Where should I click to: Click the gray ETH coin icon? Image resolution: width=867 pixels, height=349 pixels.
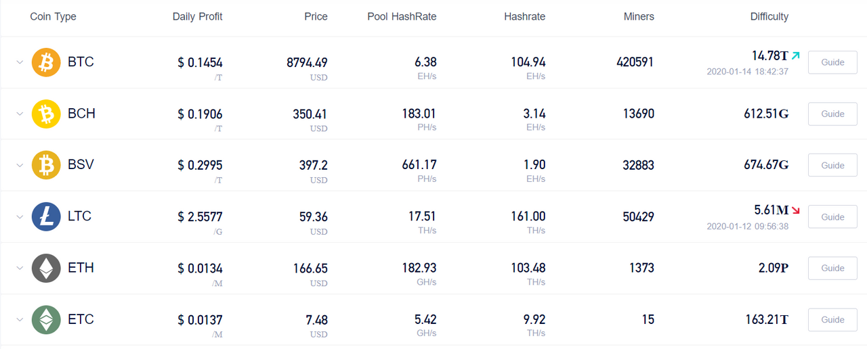tap(46, 268)
